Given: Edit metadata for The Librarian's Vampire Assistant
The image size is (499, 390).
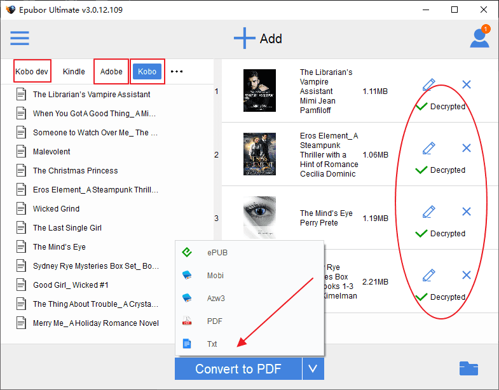Looking at the screenshot, I should [x=428, y=84].
